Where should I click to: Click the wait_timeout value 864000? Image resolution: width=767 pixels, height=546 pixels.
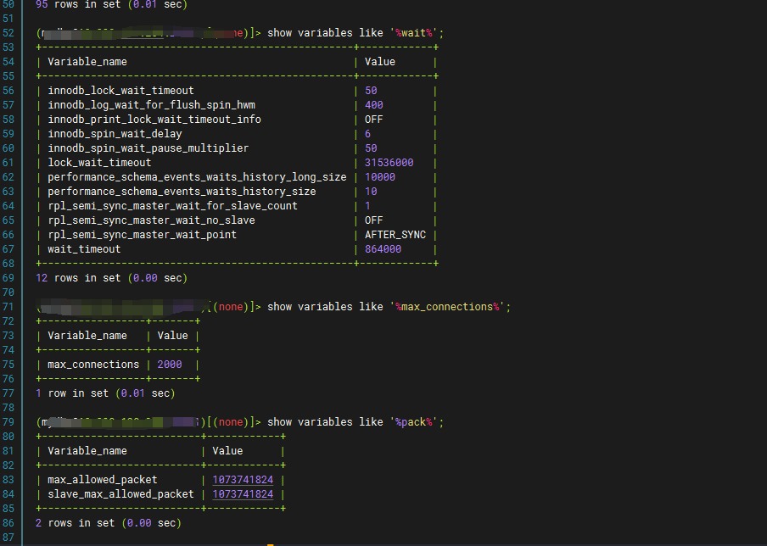(x=383, y=249)
